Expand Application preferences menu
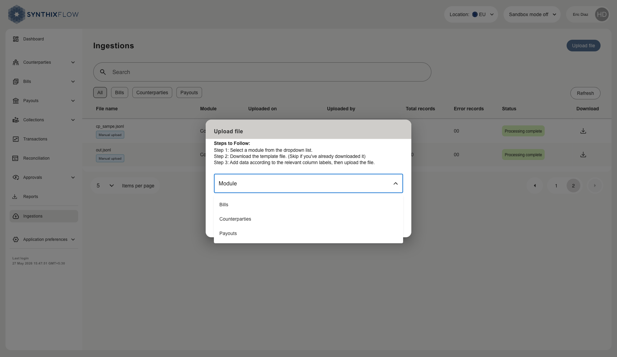The image size is (617, 357). tap(73, 239)
